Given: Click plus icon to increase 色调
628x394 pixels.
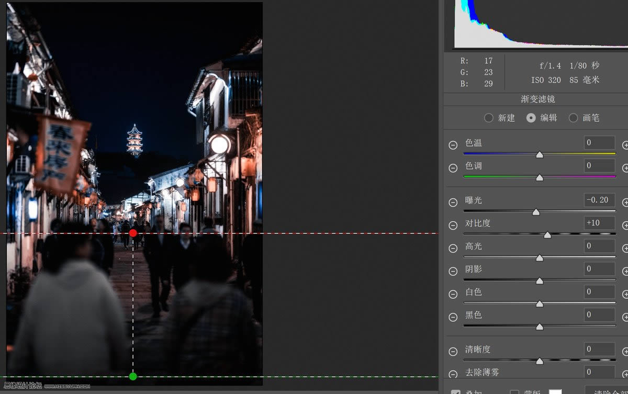Looking at the screenshot, I should pyautogui.click(x=625, y=168).
